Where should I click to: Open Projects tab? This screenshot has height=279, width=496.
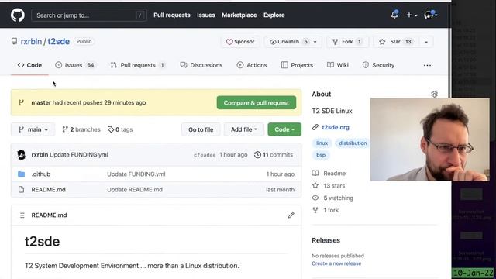[x=297, y=65]
